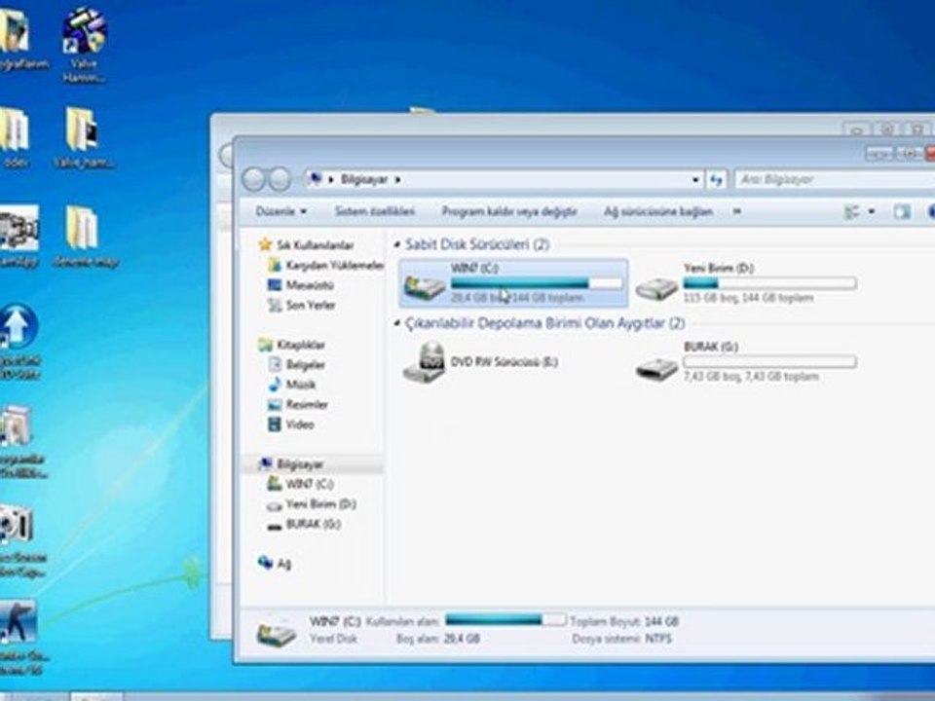Click Toplam Boyut: 144 GB text
The width and height of the screenshot is (935, 701).
(x=624, y=622)
